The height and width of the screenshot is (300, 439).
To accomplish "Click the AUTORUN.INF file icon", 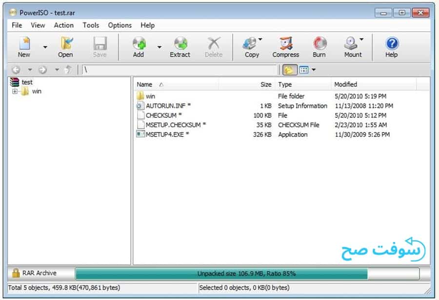I will (140, 106).
